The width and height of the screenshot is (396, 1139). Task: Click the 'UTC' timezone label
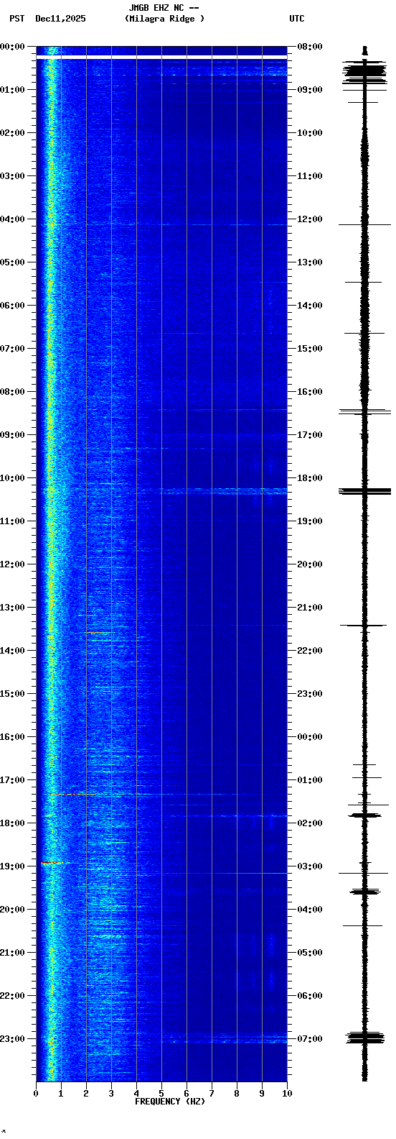pos(297,19)
